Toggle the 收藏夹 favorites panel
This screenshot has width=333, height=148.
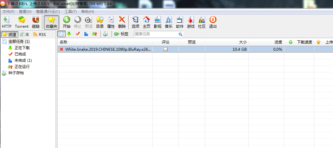tap(51, 22)
